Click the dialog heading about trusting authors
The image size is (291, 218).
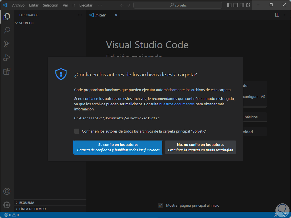tap(136, 75)
